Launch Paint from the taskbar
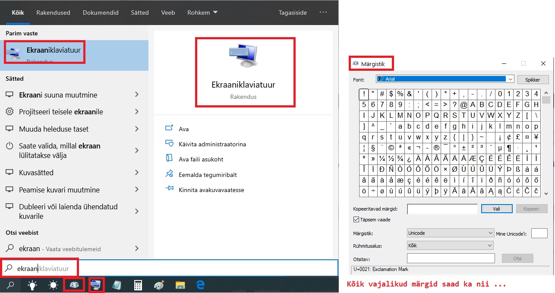Image resolution: width=555 pixels, height=293 pixels. point(159,285)
